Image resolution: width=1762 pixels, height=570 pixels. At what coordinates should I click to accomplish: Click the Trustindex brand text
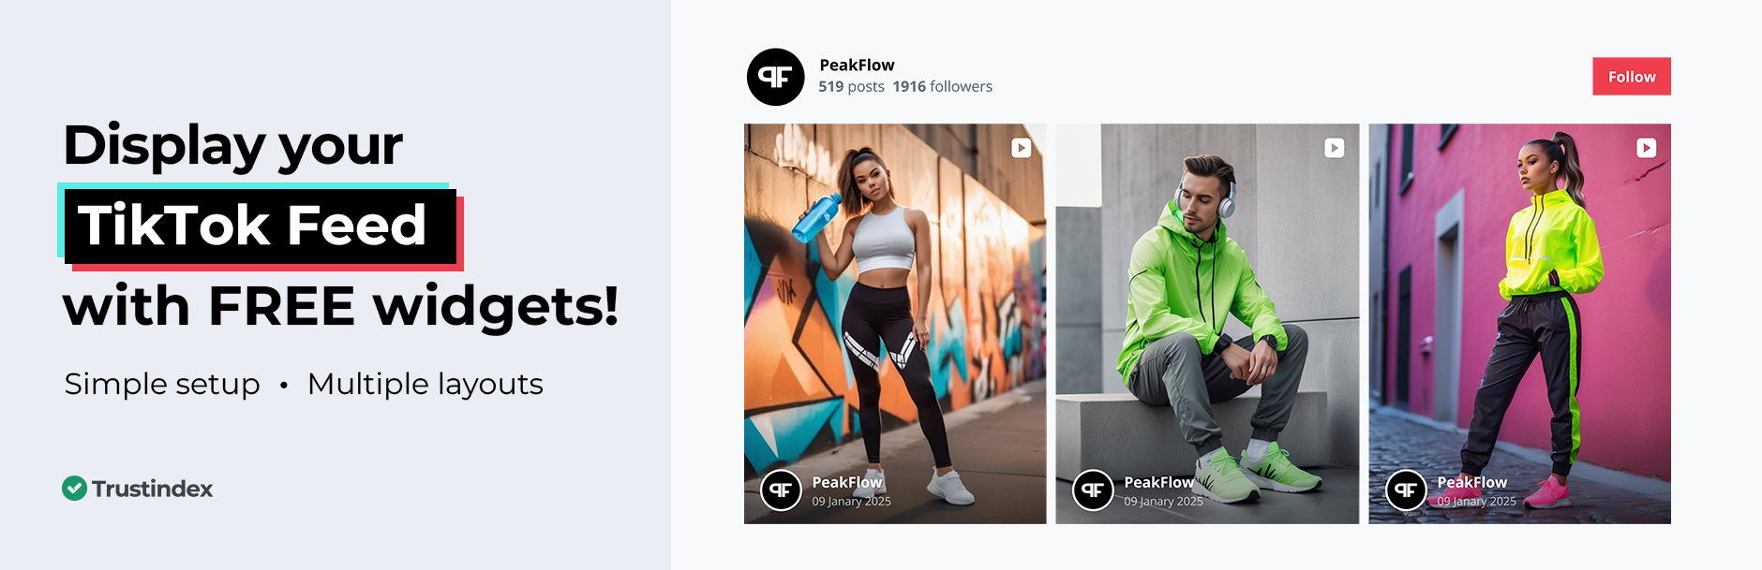tap(152, 489)
